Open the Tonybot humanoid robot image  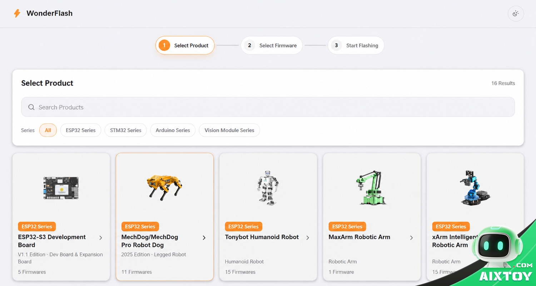click(x=267, y=188)
